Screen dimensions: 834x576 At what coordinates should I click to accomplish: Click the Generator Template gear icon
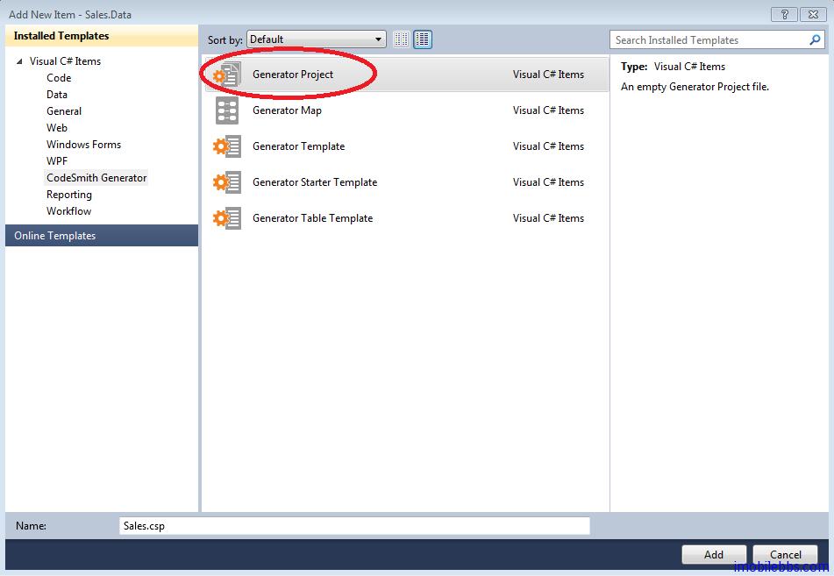(x=227, y=146)
